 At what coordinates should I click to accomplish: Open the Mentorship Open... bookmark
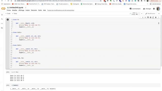[x=87, y=4]
